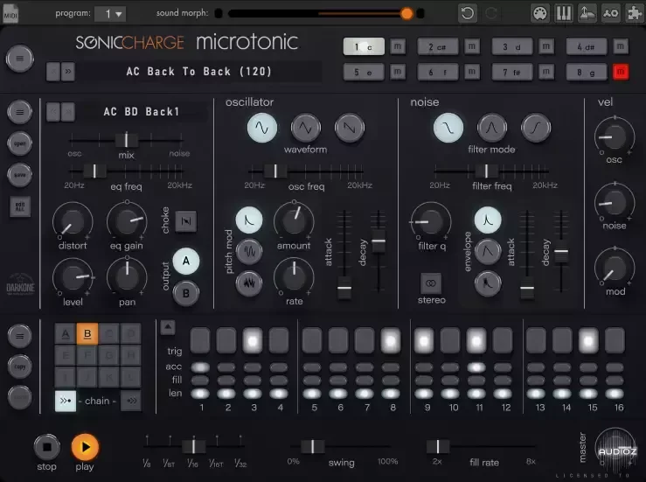This screenshot has height=482, width=646.
Task: Click the osc/noise mix slider
Action: 126,140
